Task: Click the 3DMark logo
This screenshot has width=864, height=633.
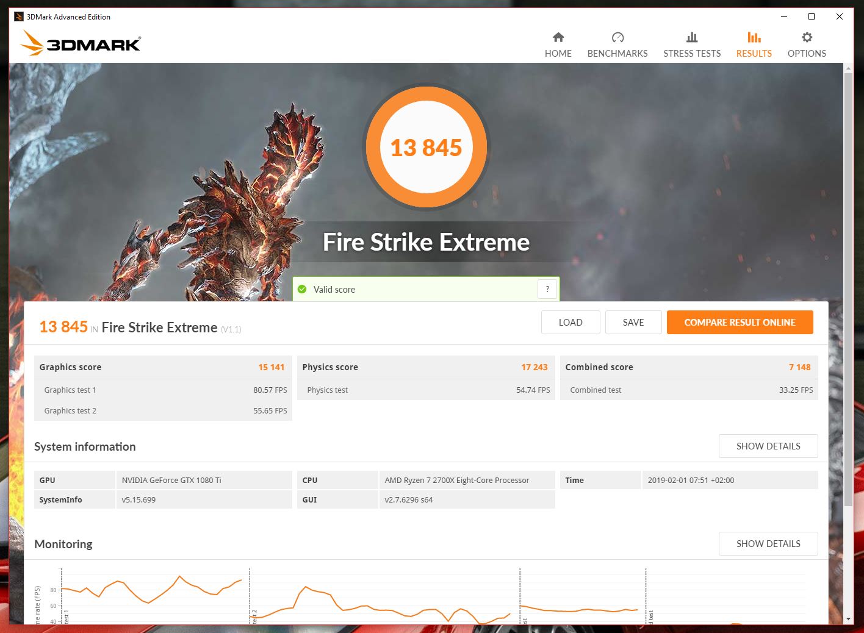Action: (x=81, y=43)
